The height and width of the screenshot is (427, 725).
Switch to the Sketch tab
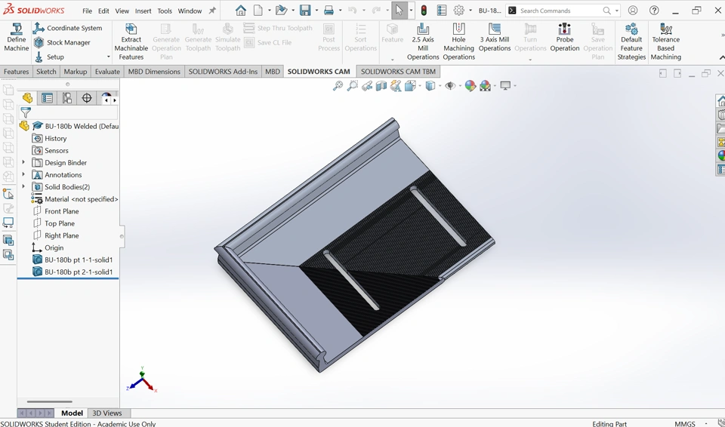(46, 71)
